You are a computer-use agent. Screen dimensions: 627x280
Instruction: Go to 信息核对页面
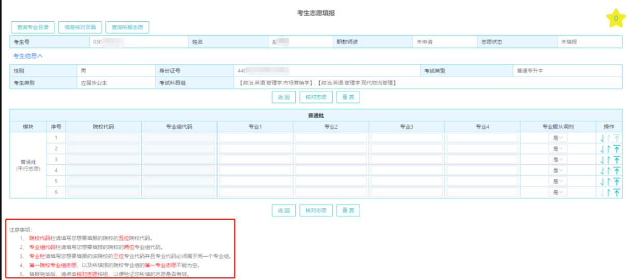(x=80, y=27)
